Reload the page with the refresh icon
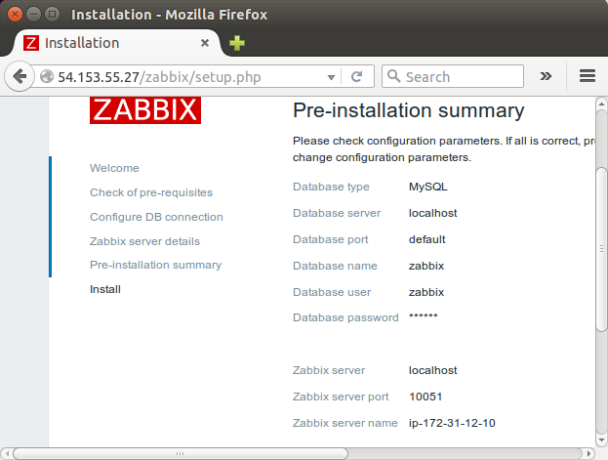This screenshot has width=608, height=460. click(x=357, y=76)
